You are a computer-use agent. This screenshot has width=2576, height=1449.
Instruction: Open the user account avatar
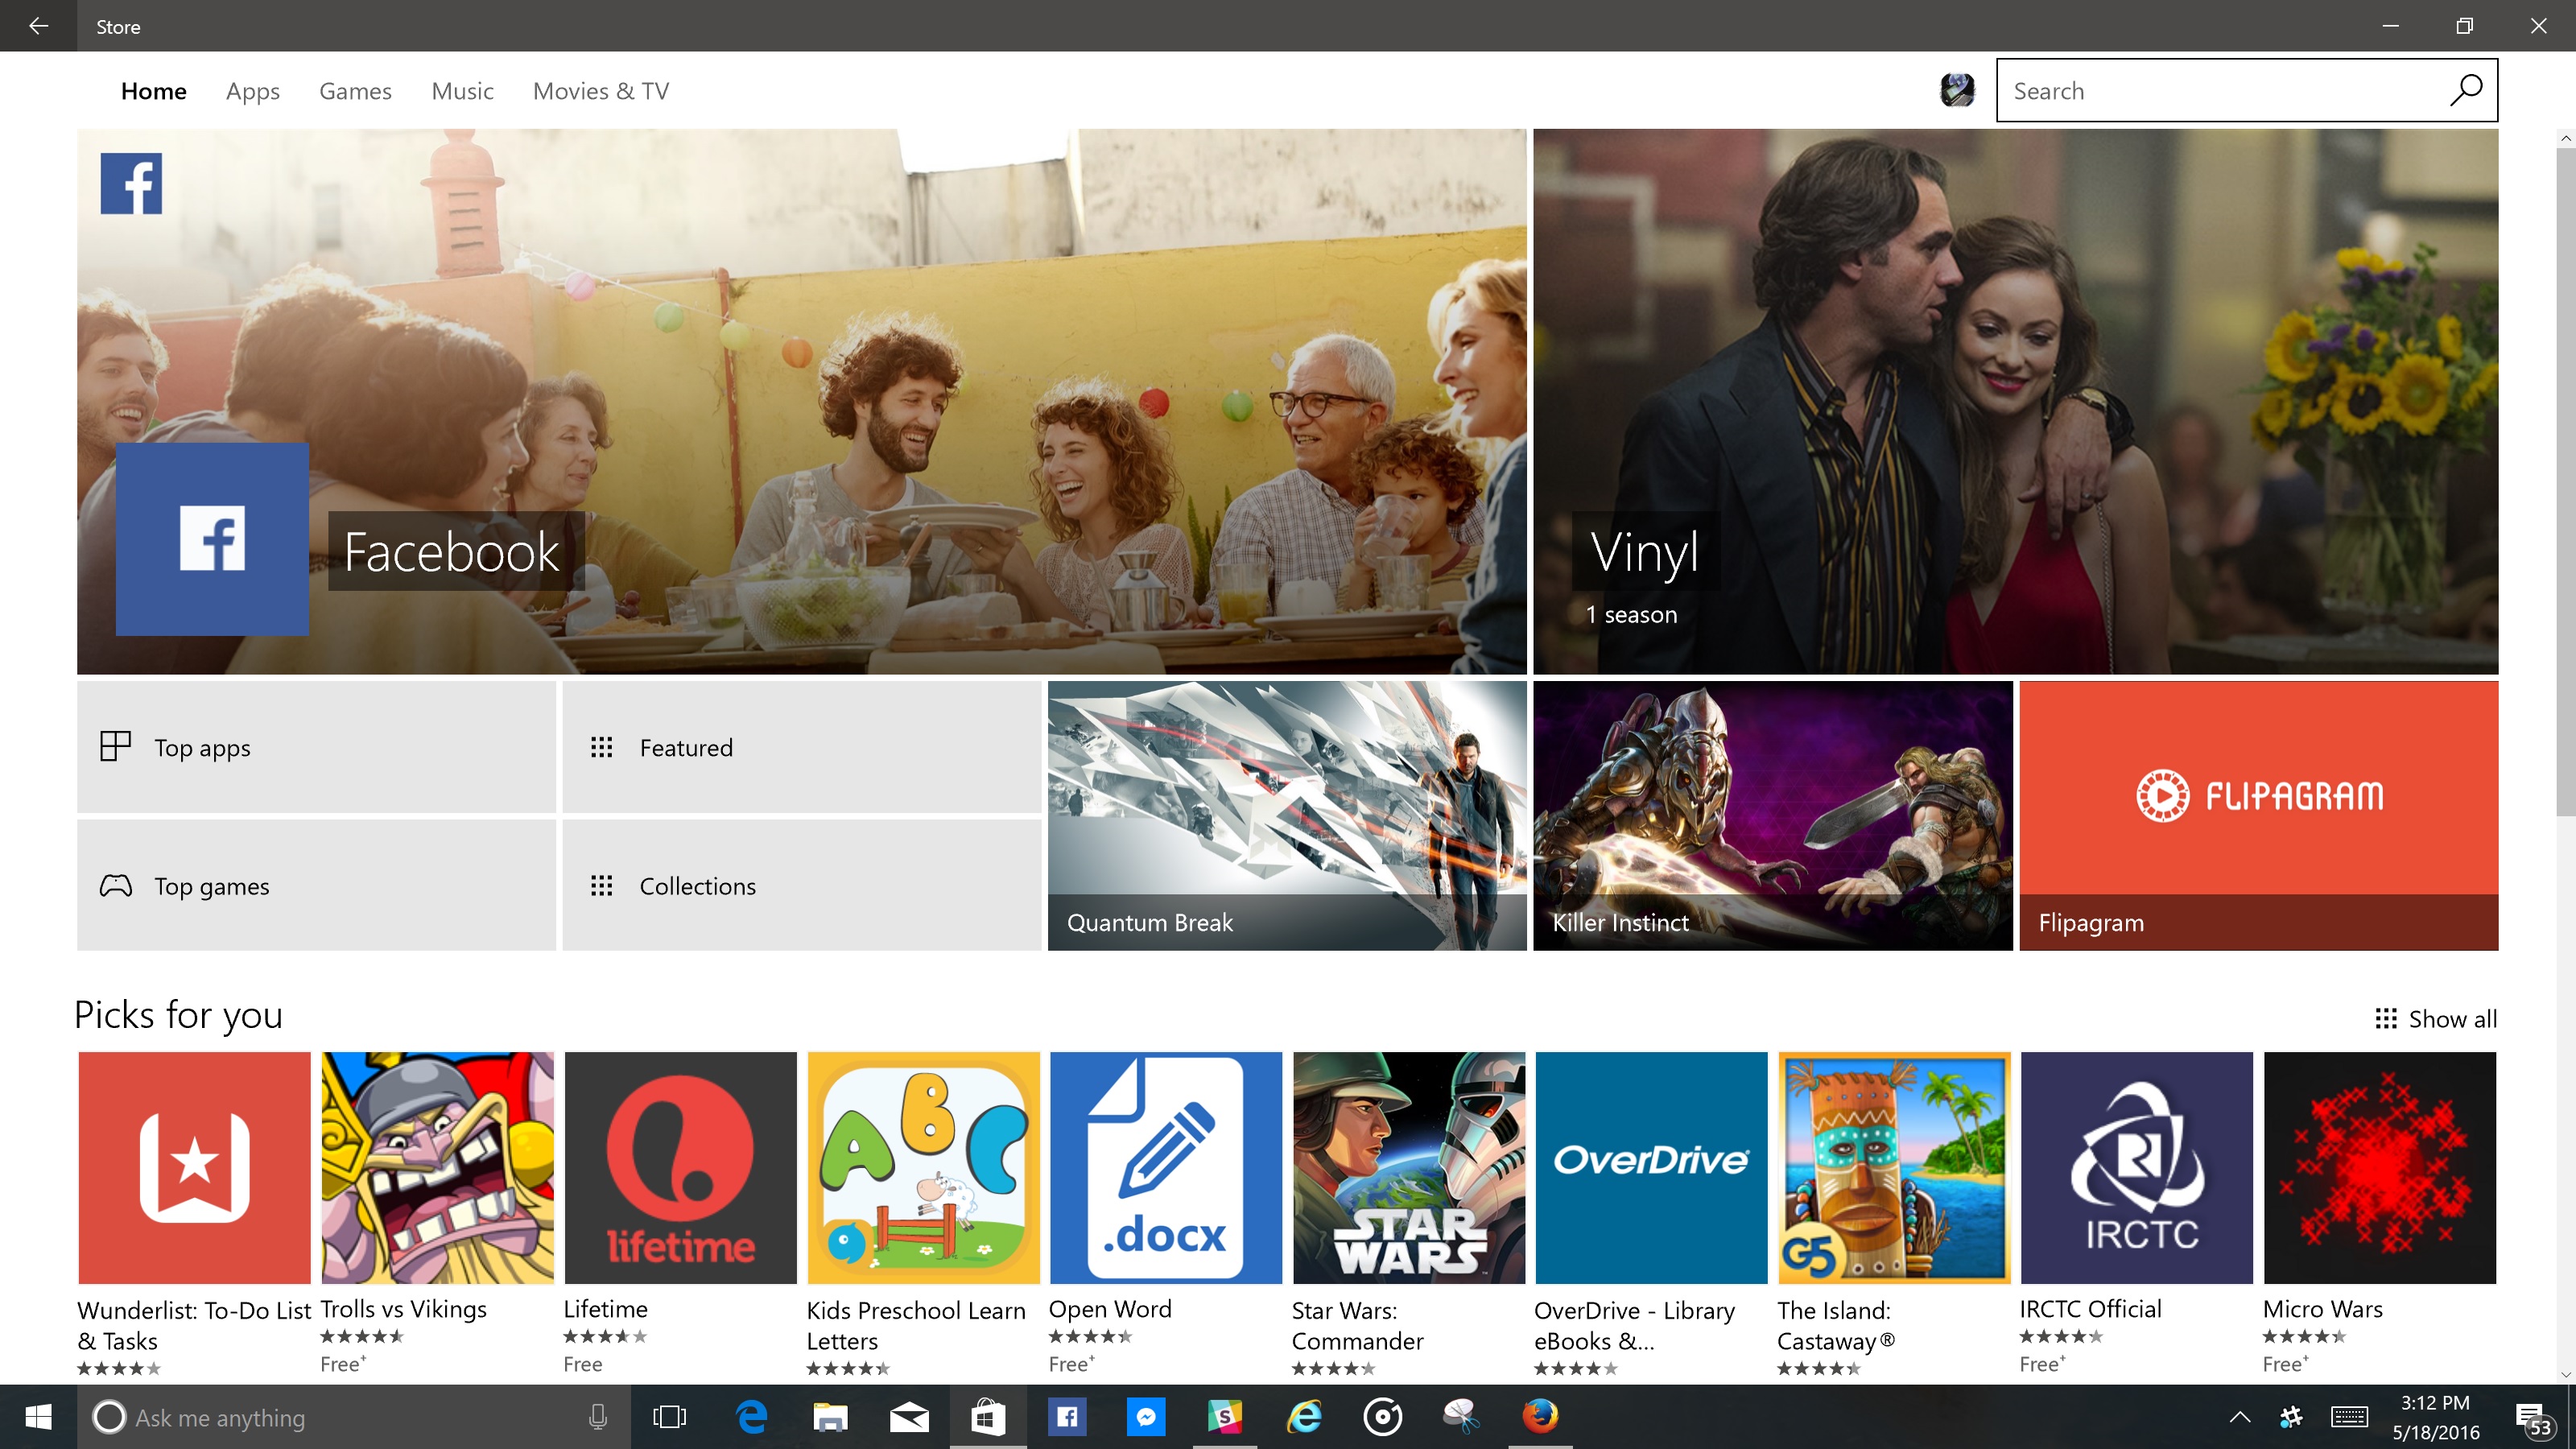1956,90
